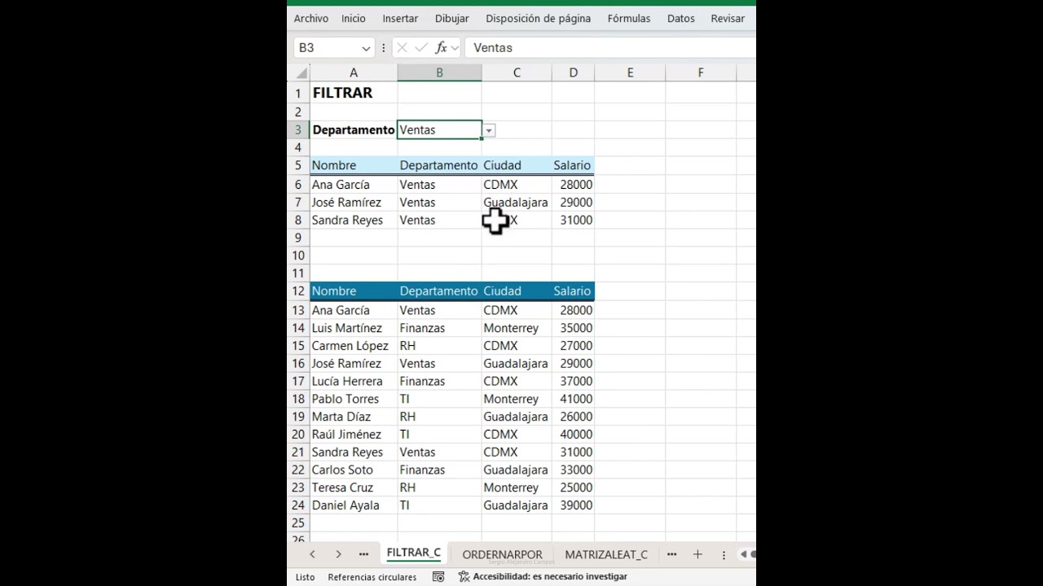Switch to the ORDERNARPOR sheet tab
This screenshot has height=586, width=1043.
click(x=502, y=554)
